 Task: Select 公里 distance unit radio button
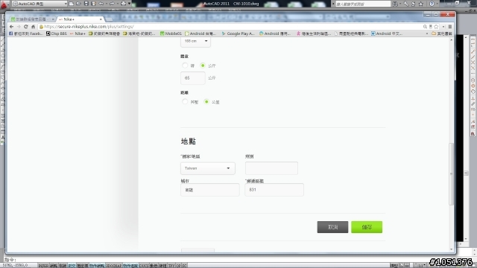(x=206, y=101)
